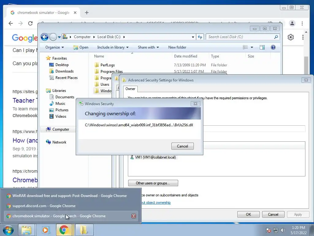Image resolution: width=314 pixels, height=236 pixels.
Task: Open Recent Places in the sidebar
Action: [x=67, y=78]
